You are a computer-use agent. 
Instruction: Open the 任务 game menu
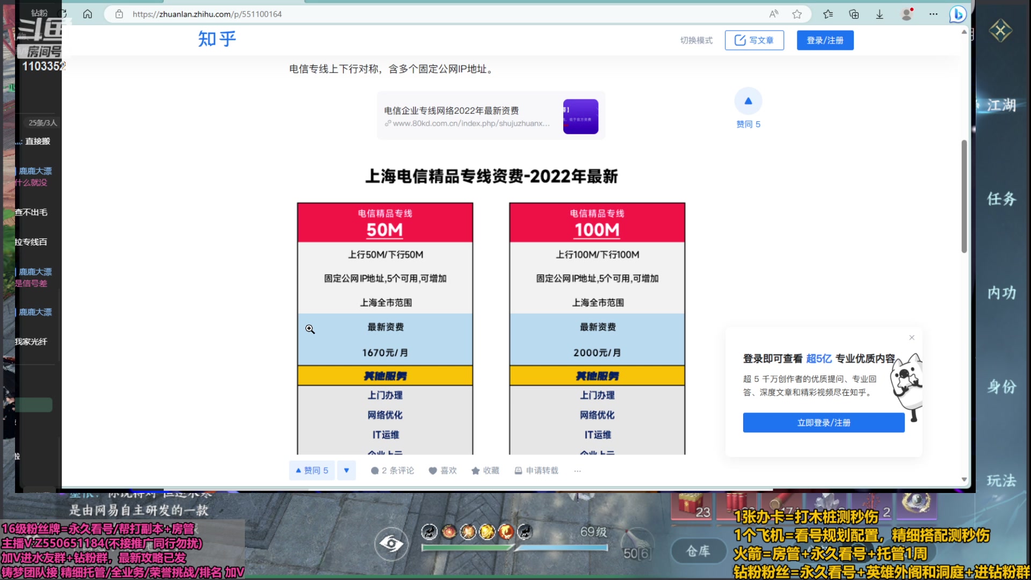(x=1001, y=199)
